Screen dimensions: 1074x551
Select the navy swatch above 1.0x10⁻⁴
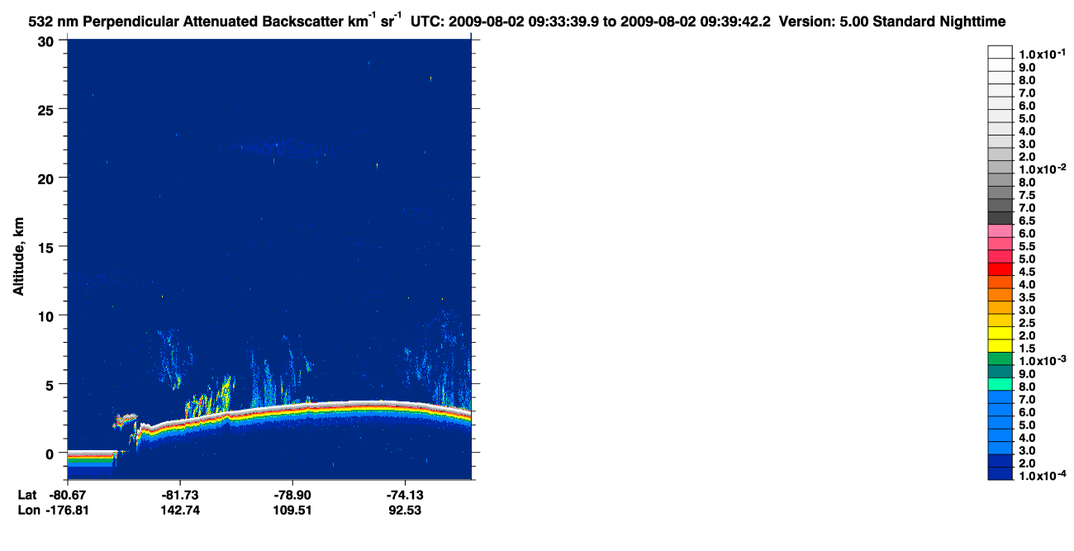tap(1000, 474)
